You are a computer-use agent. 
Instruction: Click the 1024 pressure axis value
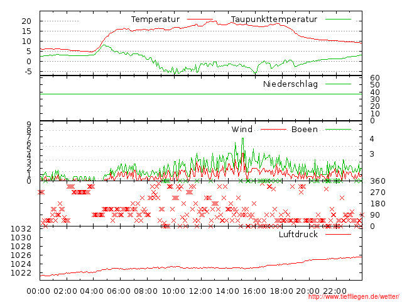[x=21, y=264]
